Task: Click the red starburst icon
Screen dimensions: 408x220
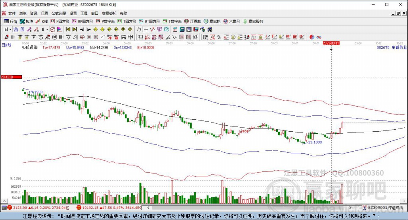Action: 89,37
